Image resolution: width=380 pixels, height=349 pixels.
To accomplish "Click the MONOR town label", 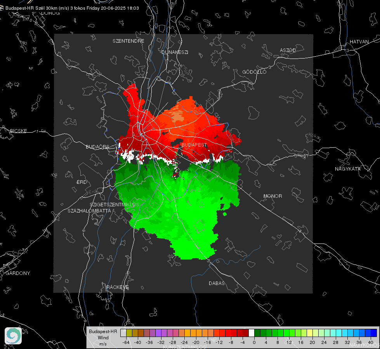I will coord(272,196).
